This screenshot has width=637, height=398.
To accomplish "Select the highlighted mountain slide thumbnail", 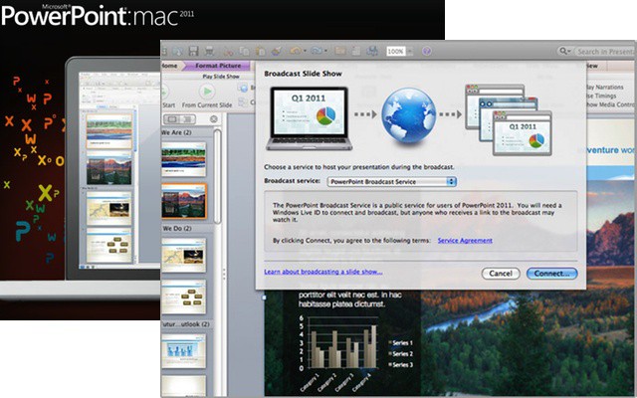I will pos(183,201).
